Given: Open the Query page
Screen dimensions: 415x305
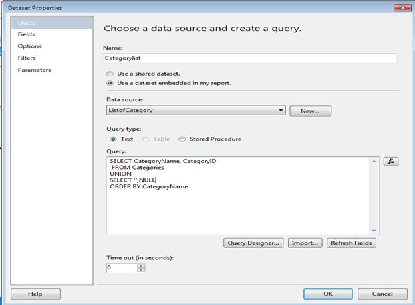Looking at the screenshot, I should (27, 23).
